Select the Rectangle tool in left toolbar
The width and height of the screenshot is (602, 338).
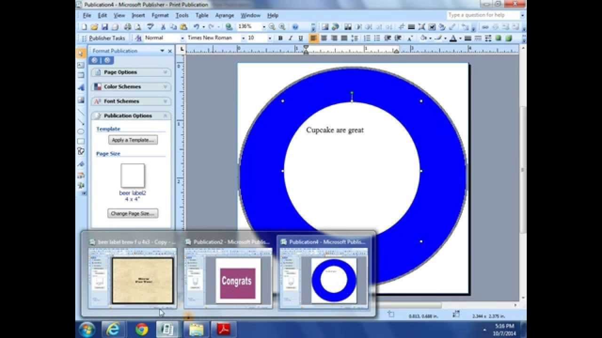coord(81,141)
